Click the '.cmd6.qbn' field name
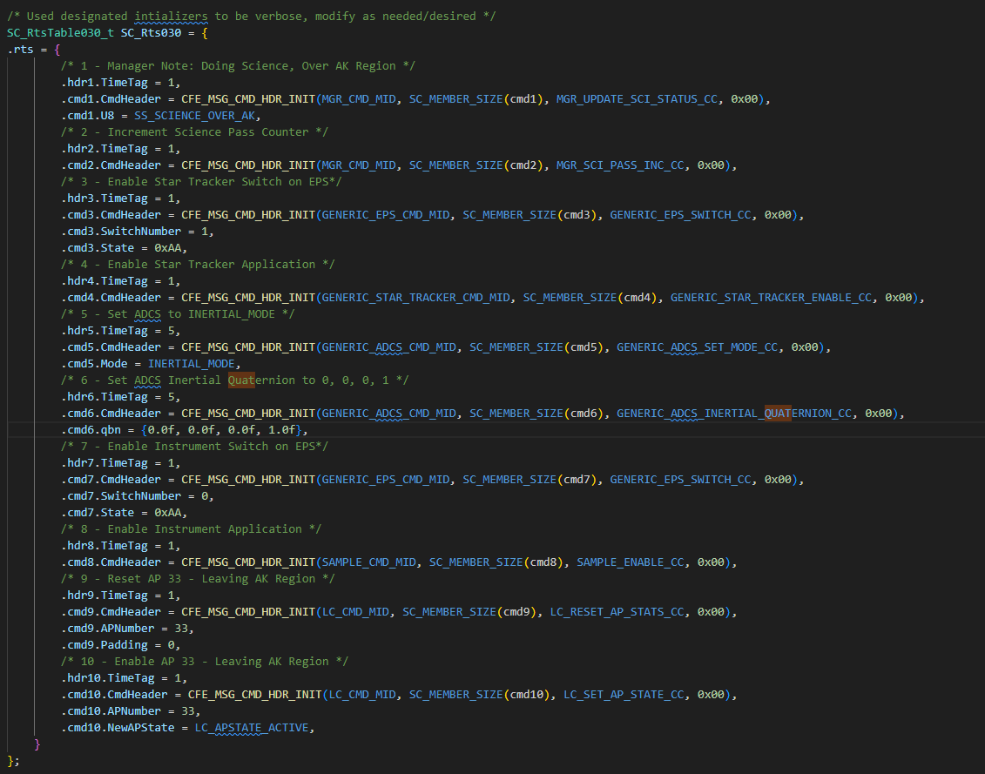Image resolution: width=985 pixels, height=774 pixels. [91, 430]
